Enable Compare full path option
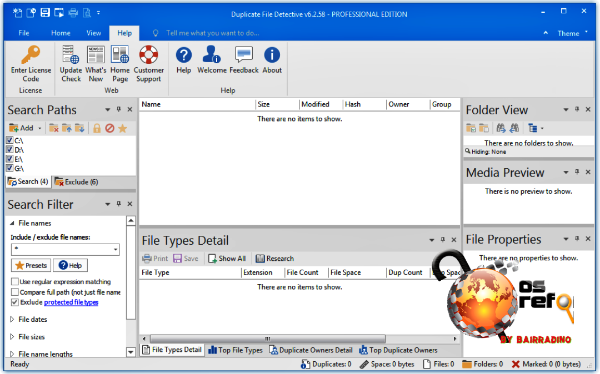The height and width of the screenshot is (374, 600). pos(14,292)
